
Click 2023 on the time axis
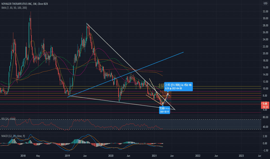point(241,156)
